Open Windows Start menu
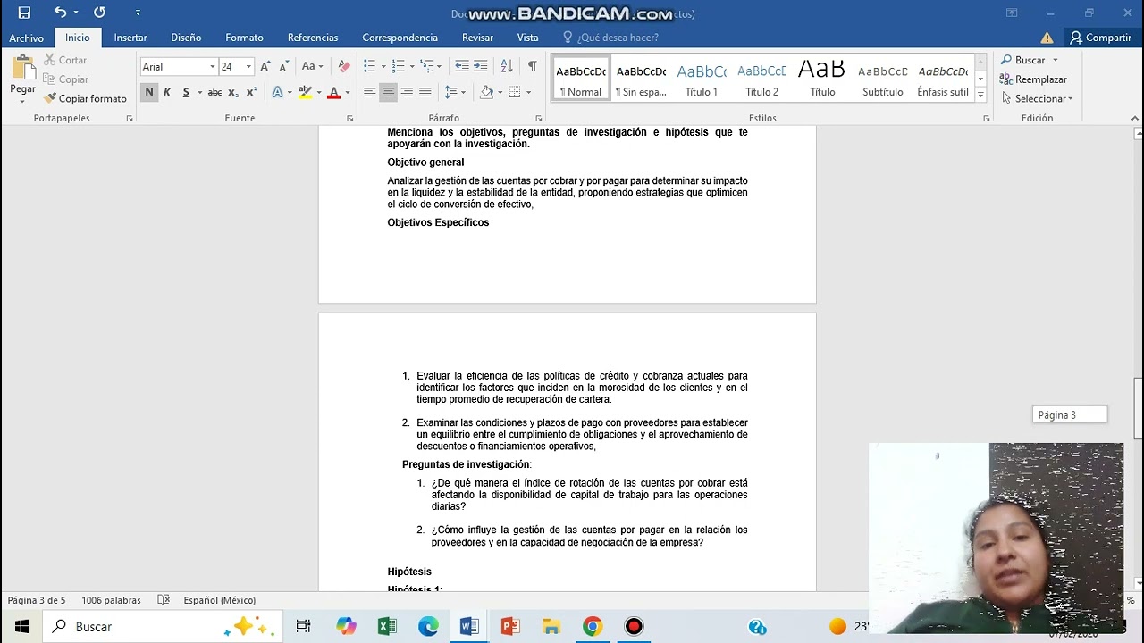The height and width of the screenshot is (643, 1144). (21, 626)
